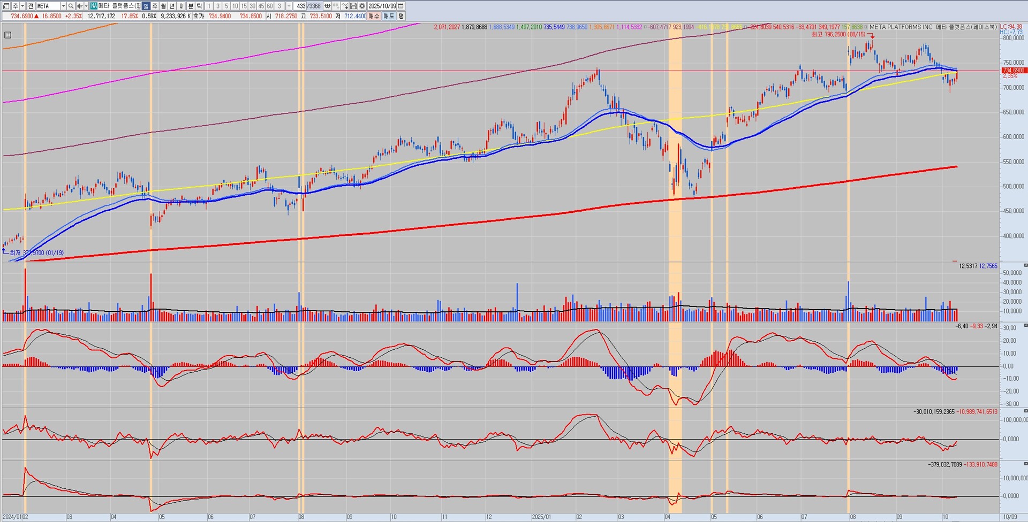Open the calendar date picker icon
Image resolution: width=1028 pixels, height=522 pixels.
pos(401,6)
